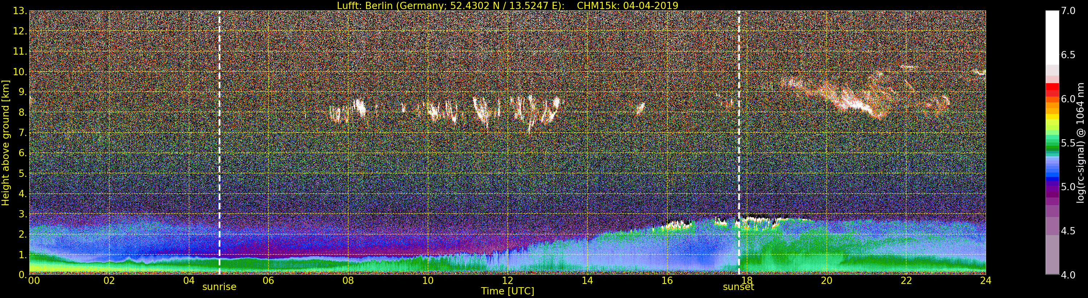This screenshot has width=1088, height=298.
Task: Click the 9 km height axis tick label
Action: [x=23, y=92]
